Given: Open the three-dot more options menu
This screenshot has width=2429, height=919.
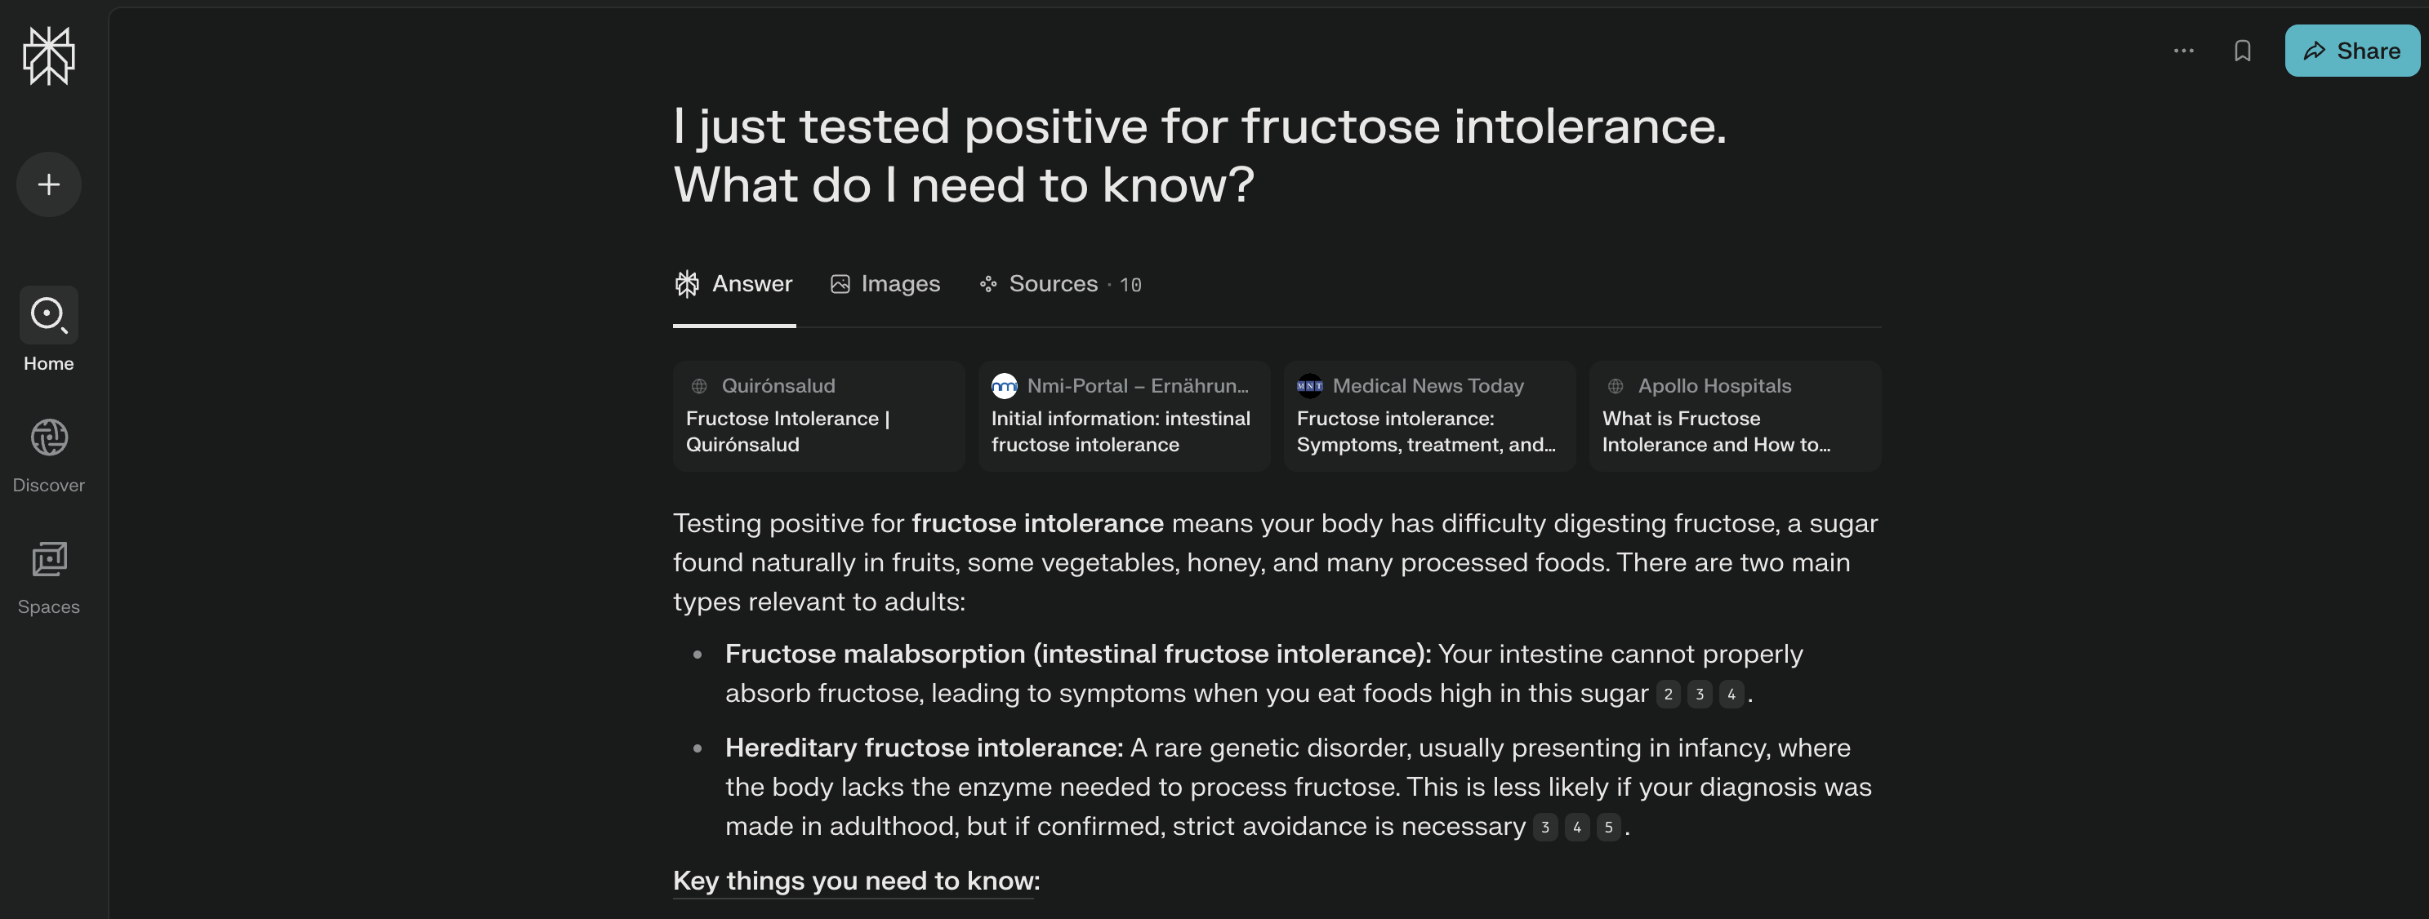Looking at the screenshot, I should click(2184, 51).
